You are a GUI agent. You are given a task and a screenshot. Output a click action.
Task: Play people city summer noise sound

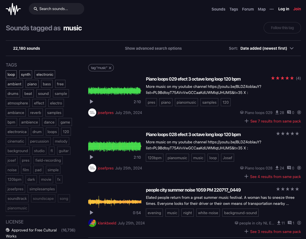(x=91, y=213)
